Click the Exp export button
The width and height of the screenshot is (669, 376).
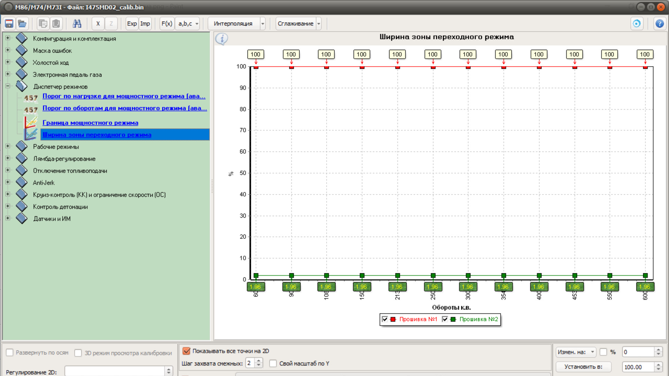click(132, 24)
